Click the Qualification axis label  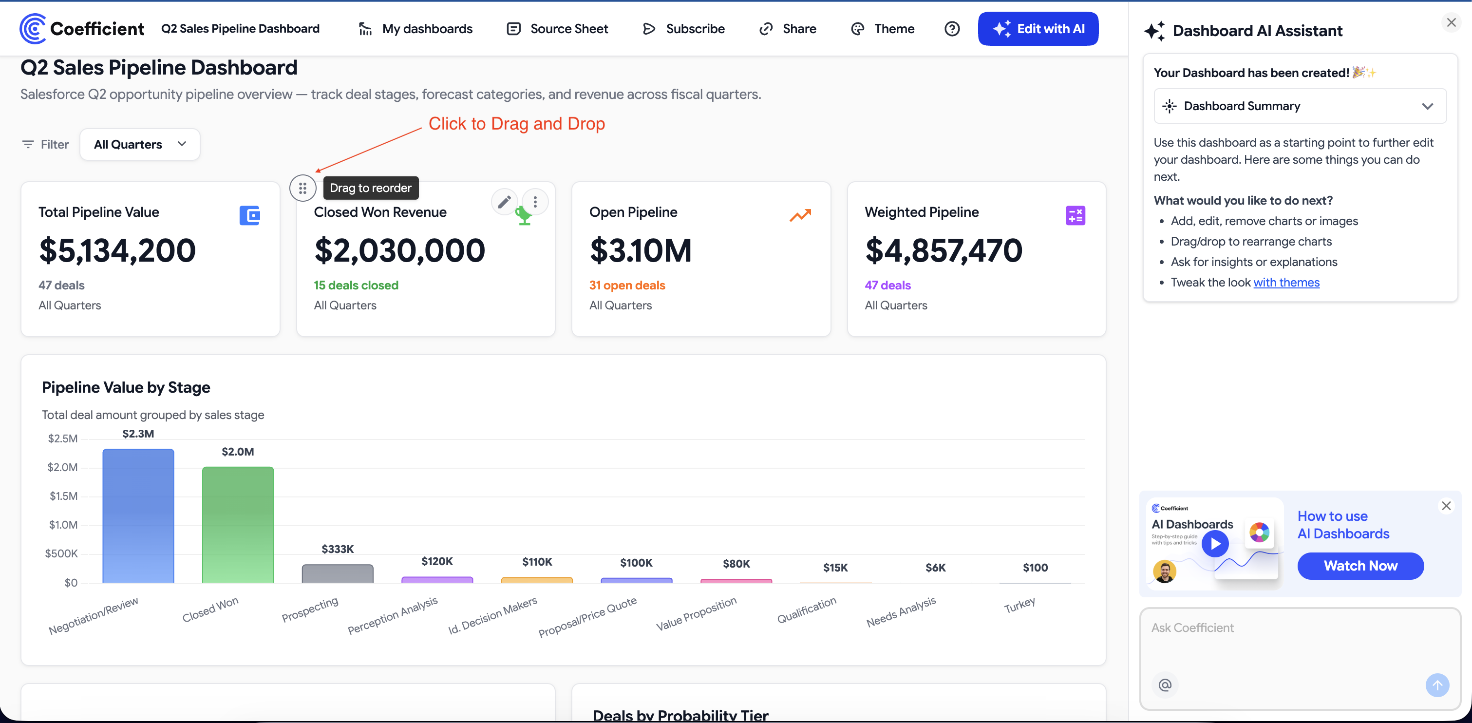(x=806, y=610)
